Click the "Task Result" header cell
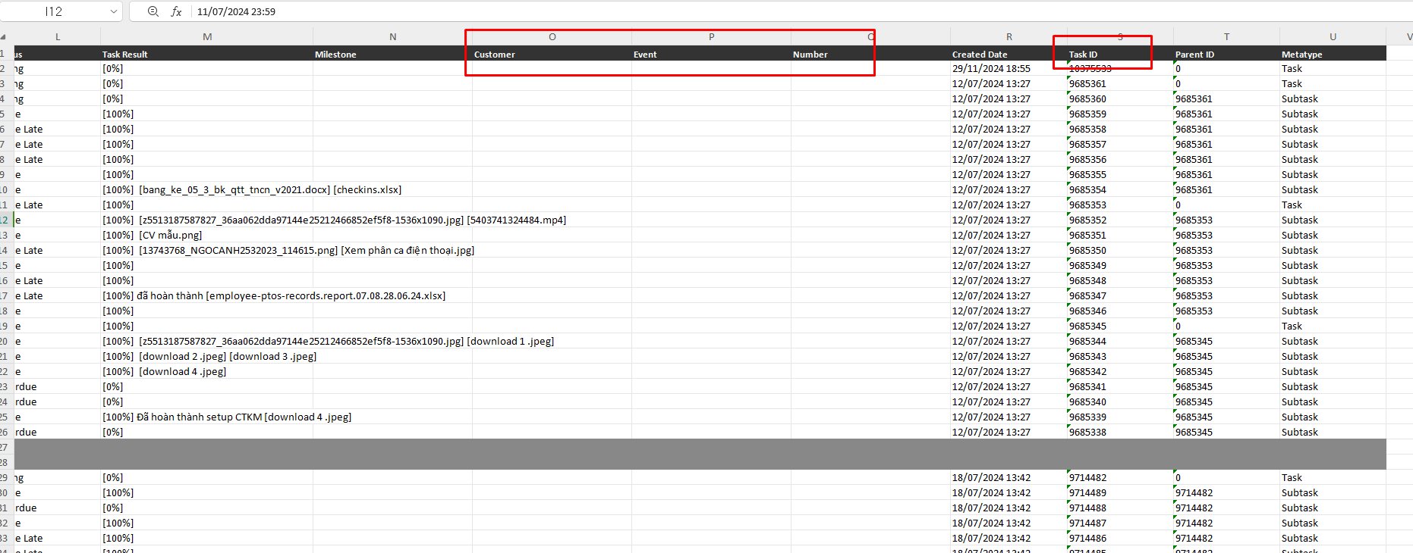Viewport: 1413px width, 553px height. tap(207, 54)
